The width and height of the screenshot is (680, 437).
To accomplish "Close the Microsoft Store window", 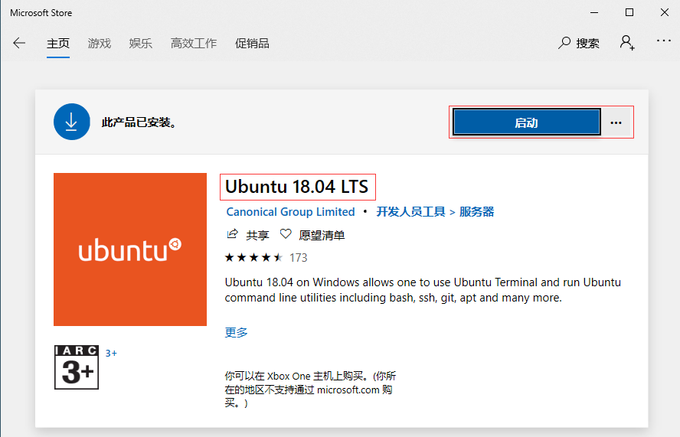I will (665, 12).
